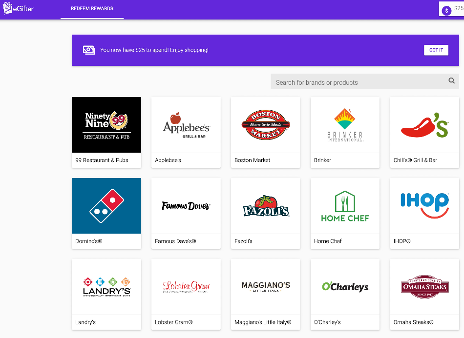464x338 pixels.
Task: Select the Chili's pepper logo
Action: click(424, 125)
